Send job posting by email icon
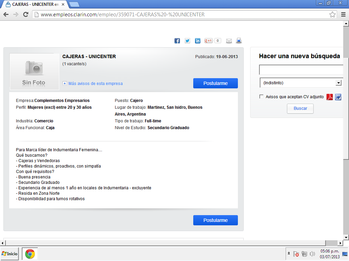The width and height of the screenshot is (349, 261). (229, 41)
